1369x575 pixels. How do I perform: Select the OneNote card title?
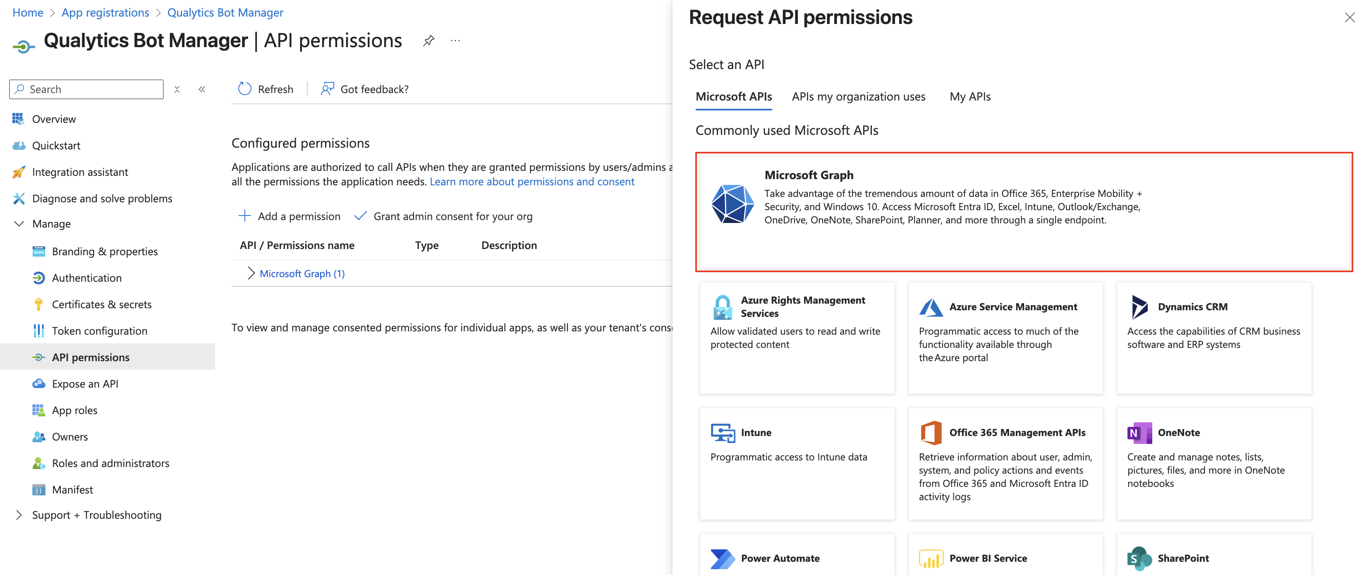pos(1179,433)
